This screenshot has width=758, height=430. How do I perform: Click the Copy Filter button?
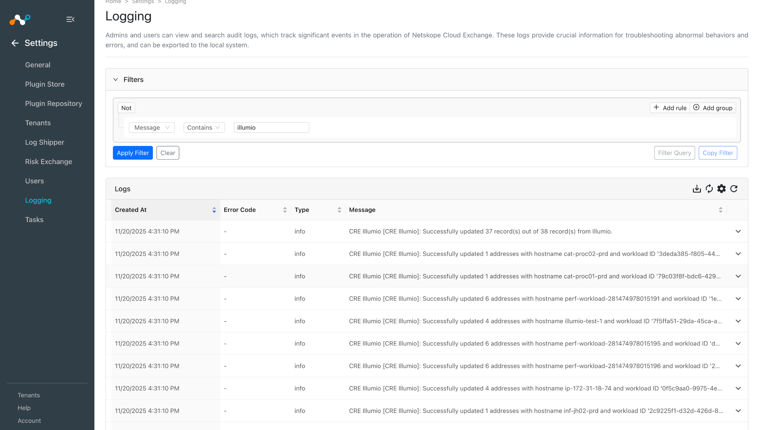(x=718, y=153)
